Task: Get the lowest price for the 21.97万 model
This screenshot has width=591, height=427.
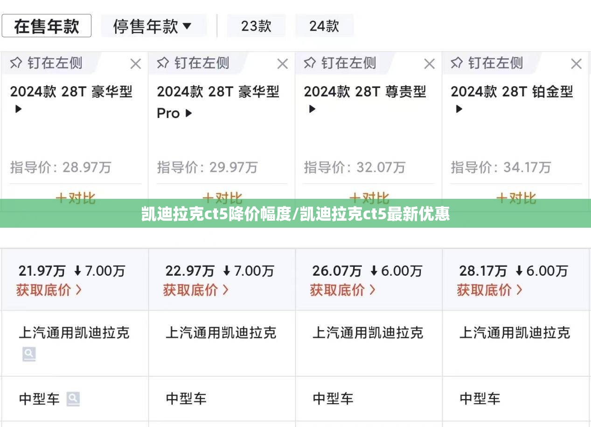Action: point(49,290)
